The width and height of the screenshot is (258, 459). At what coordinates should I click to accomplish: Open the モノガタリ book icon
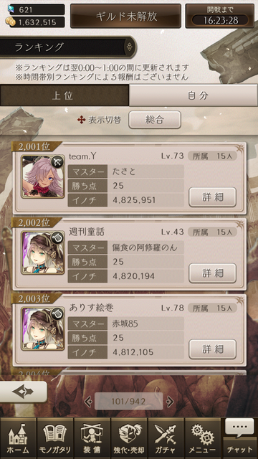click(x=55, y=438)
